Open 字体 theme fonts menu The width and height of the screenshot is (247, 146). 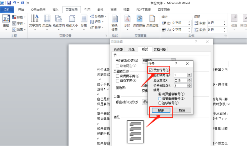pyautogui.click(x=19, y=23)
